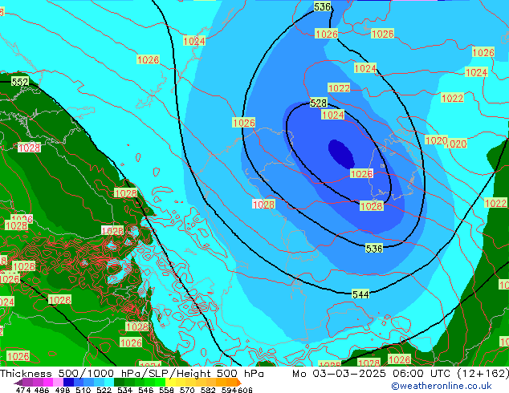
Task: Click the orange arrow end of the legend
Action: click(x=239, y=383)
